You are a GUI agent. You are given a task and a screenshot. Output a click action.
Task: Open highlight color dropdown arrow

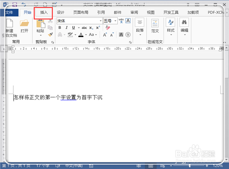tap(75, 35)
